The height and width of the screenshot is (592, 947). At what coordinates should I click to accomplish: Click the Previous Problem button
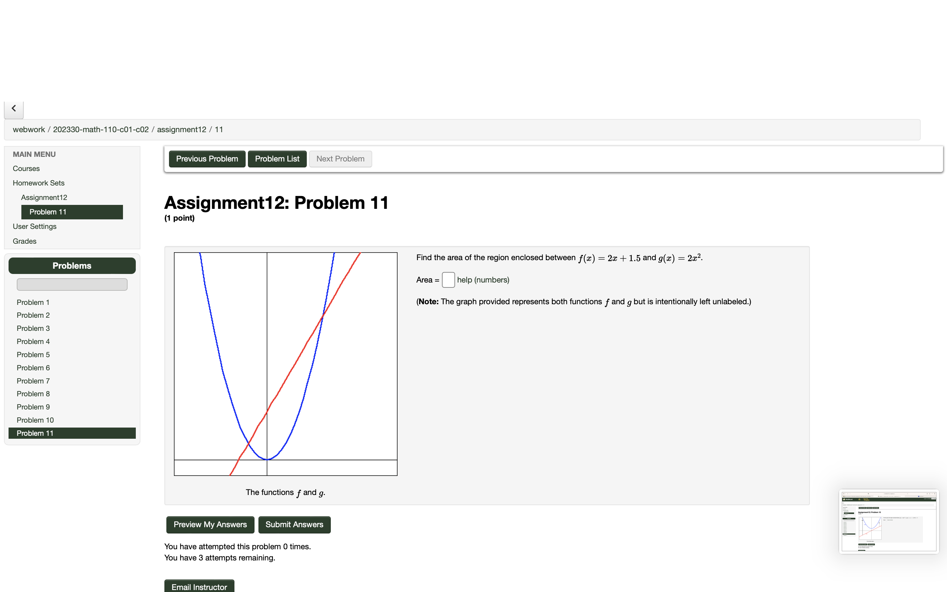point(206,159)
